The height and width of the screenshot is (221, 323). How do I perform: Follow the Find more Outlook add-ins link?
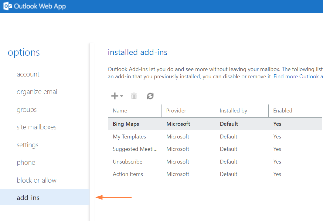coord(298,76)
